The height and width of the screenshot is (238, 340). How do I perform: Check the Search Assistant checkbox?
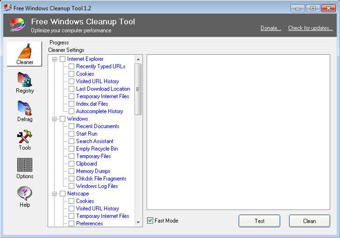tap(71, 141)
